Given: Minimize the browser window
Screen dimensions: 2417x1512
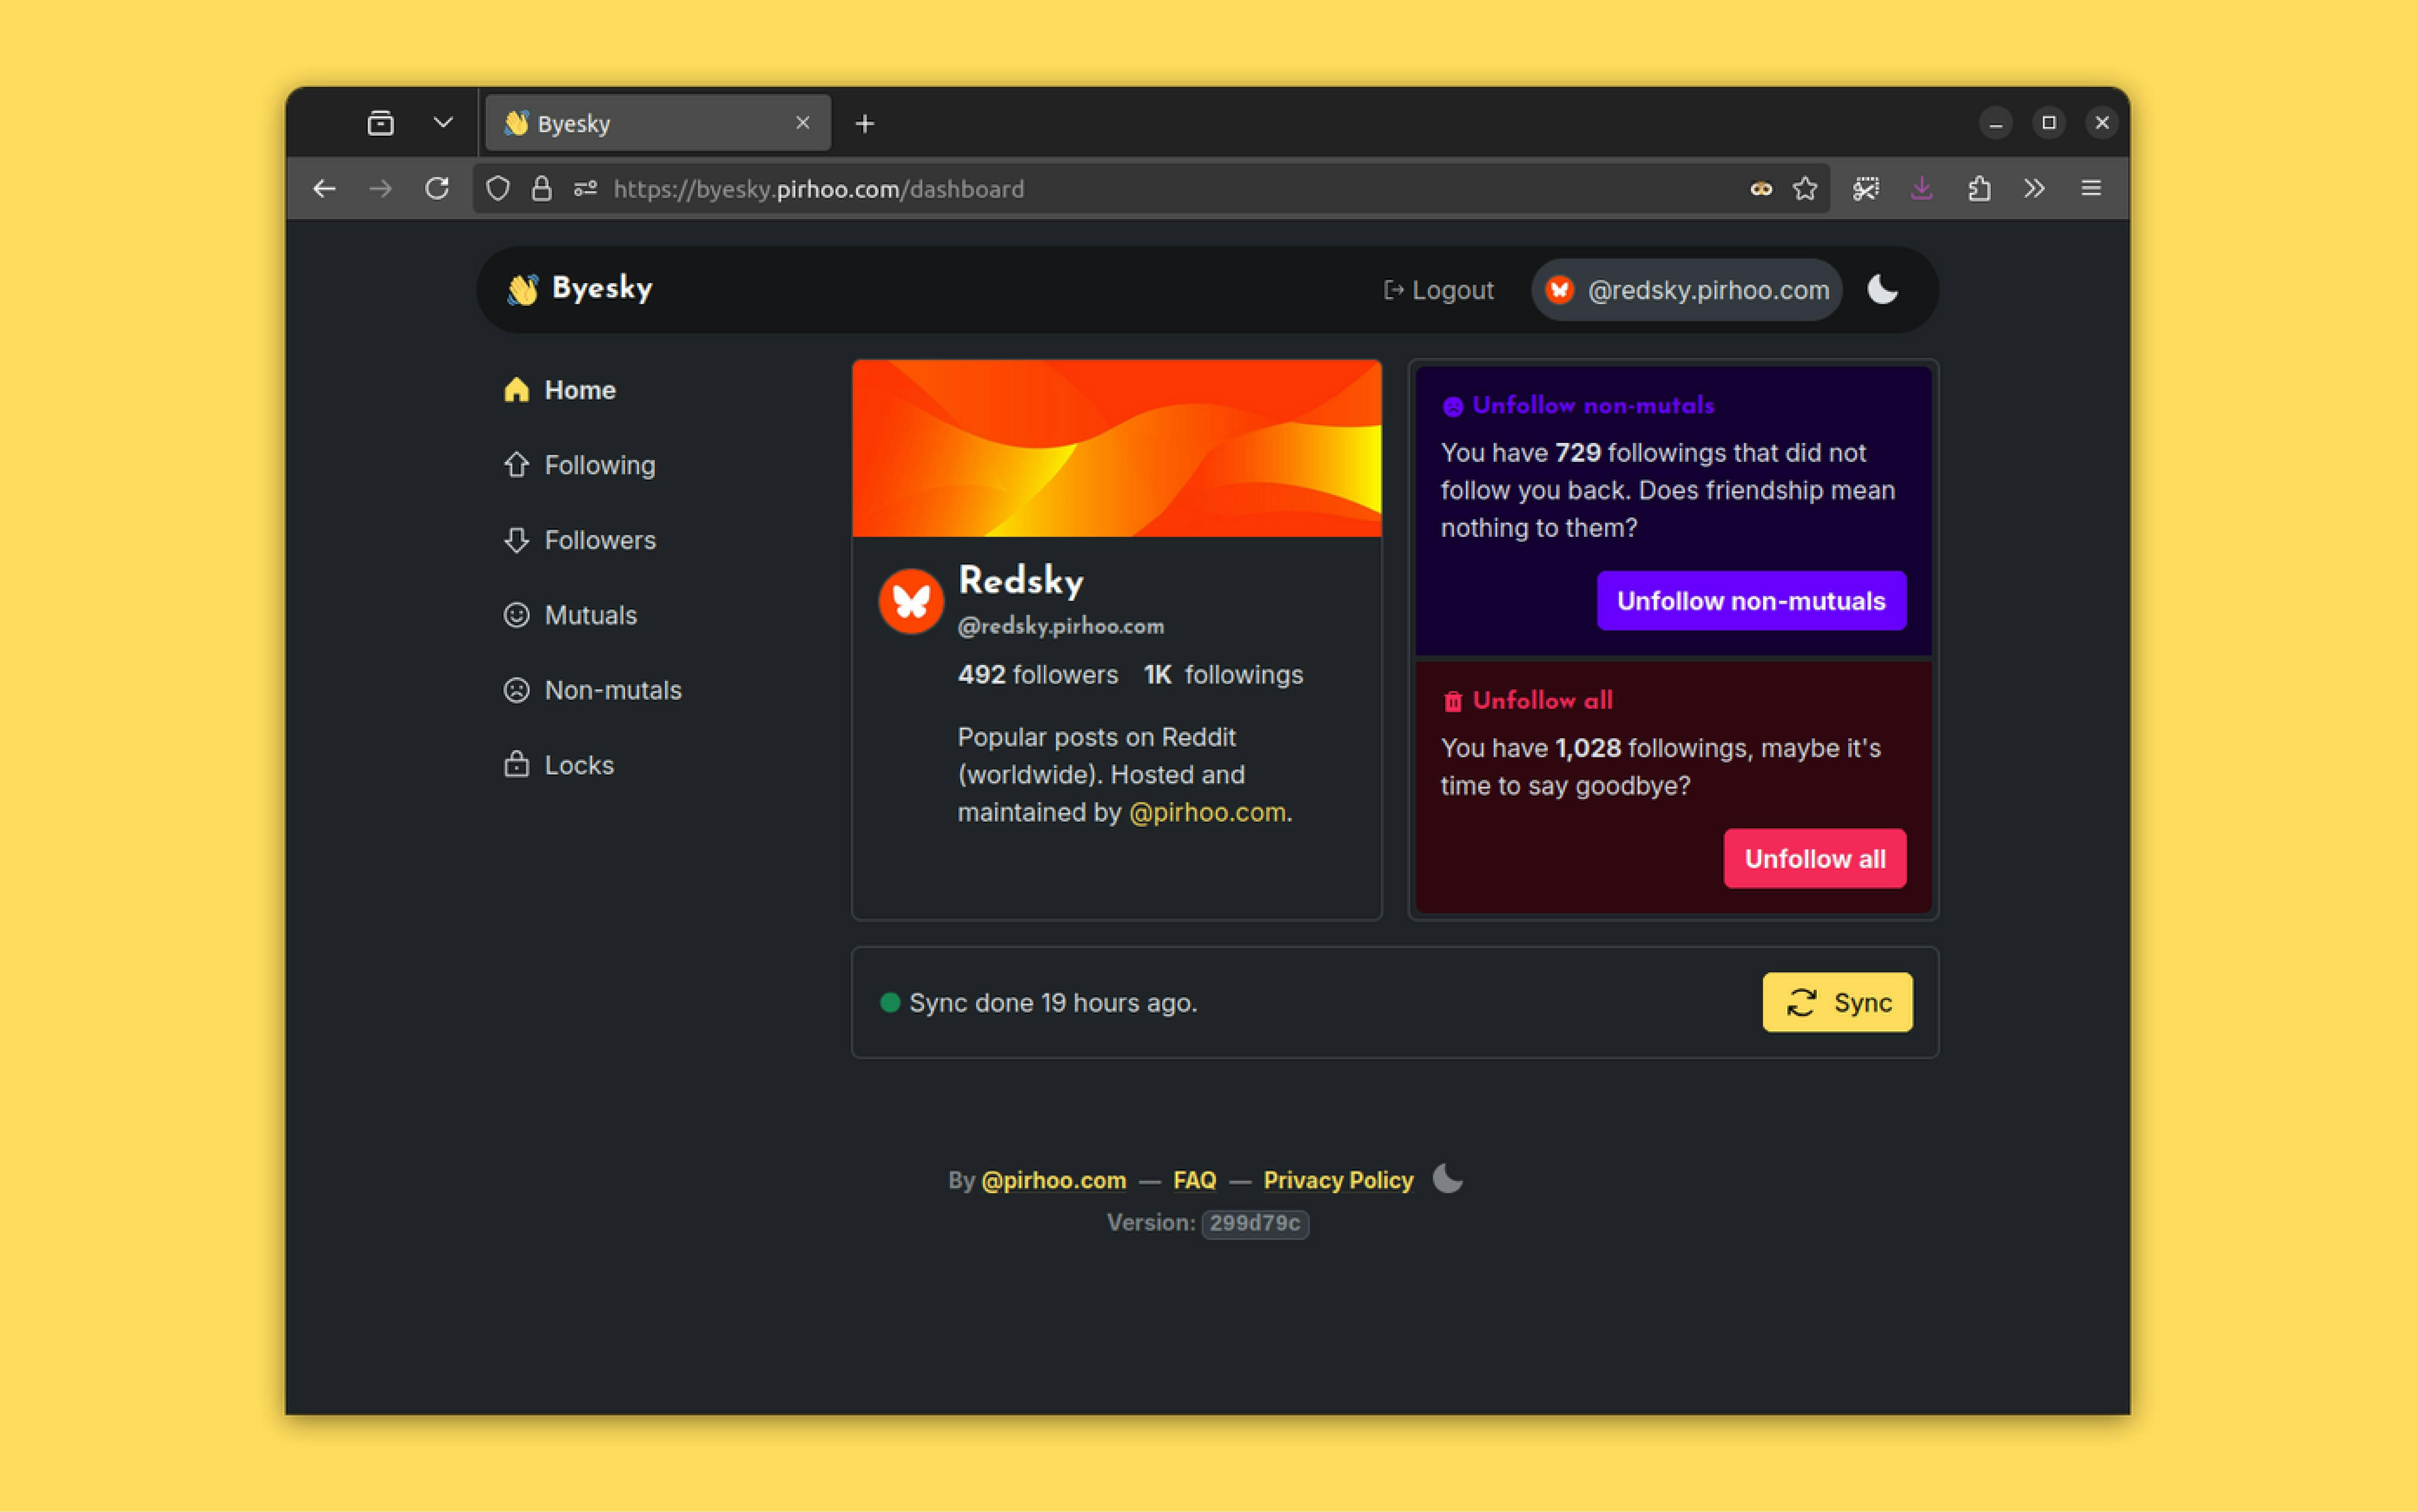Looking at the screenshot, I should point(1996,123).
